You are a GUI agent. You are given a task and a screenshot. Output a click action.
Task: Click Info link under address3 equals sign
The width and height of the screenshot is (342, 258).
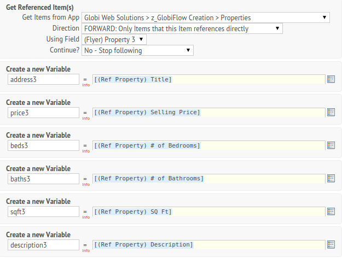point(86,85)
